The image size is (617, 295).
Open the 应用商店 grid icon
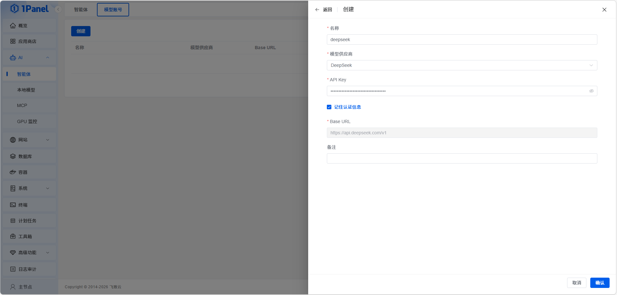(13, 41)
